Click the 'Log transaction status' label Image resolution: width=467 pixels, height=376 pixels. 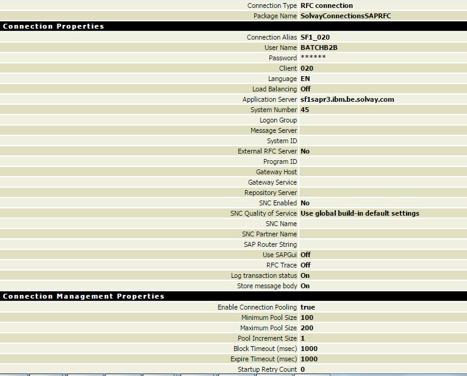pyautogui.click(x=264, y=275)
